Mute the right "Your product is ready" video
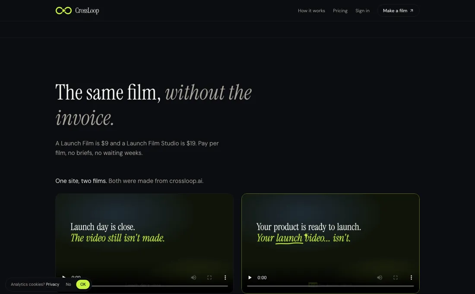The image size is (475, 294). coord(380,277)
